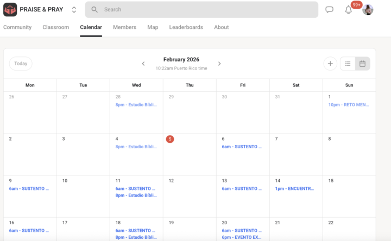Open Feb 9 6am SUSTENTO event

point(29,188)
